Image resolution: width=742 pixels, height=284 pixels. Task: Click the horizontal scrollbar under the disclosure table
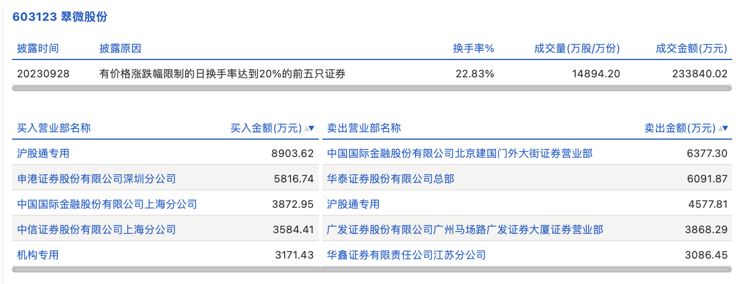coord(372,88)
